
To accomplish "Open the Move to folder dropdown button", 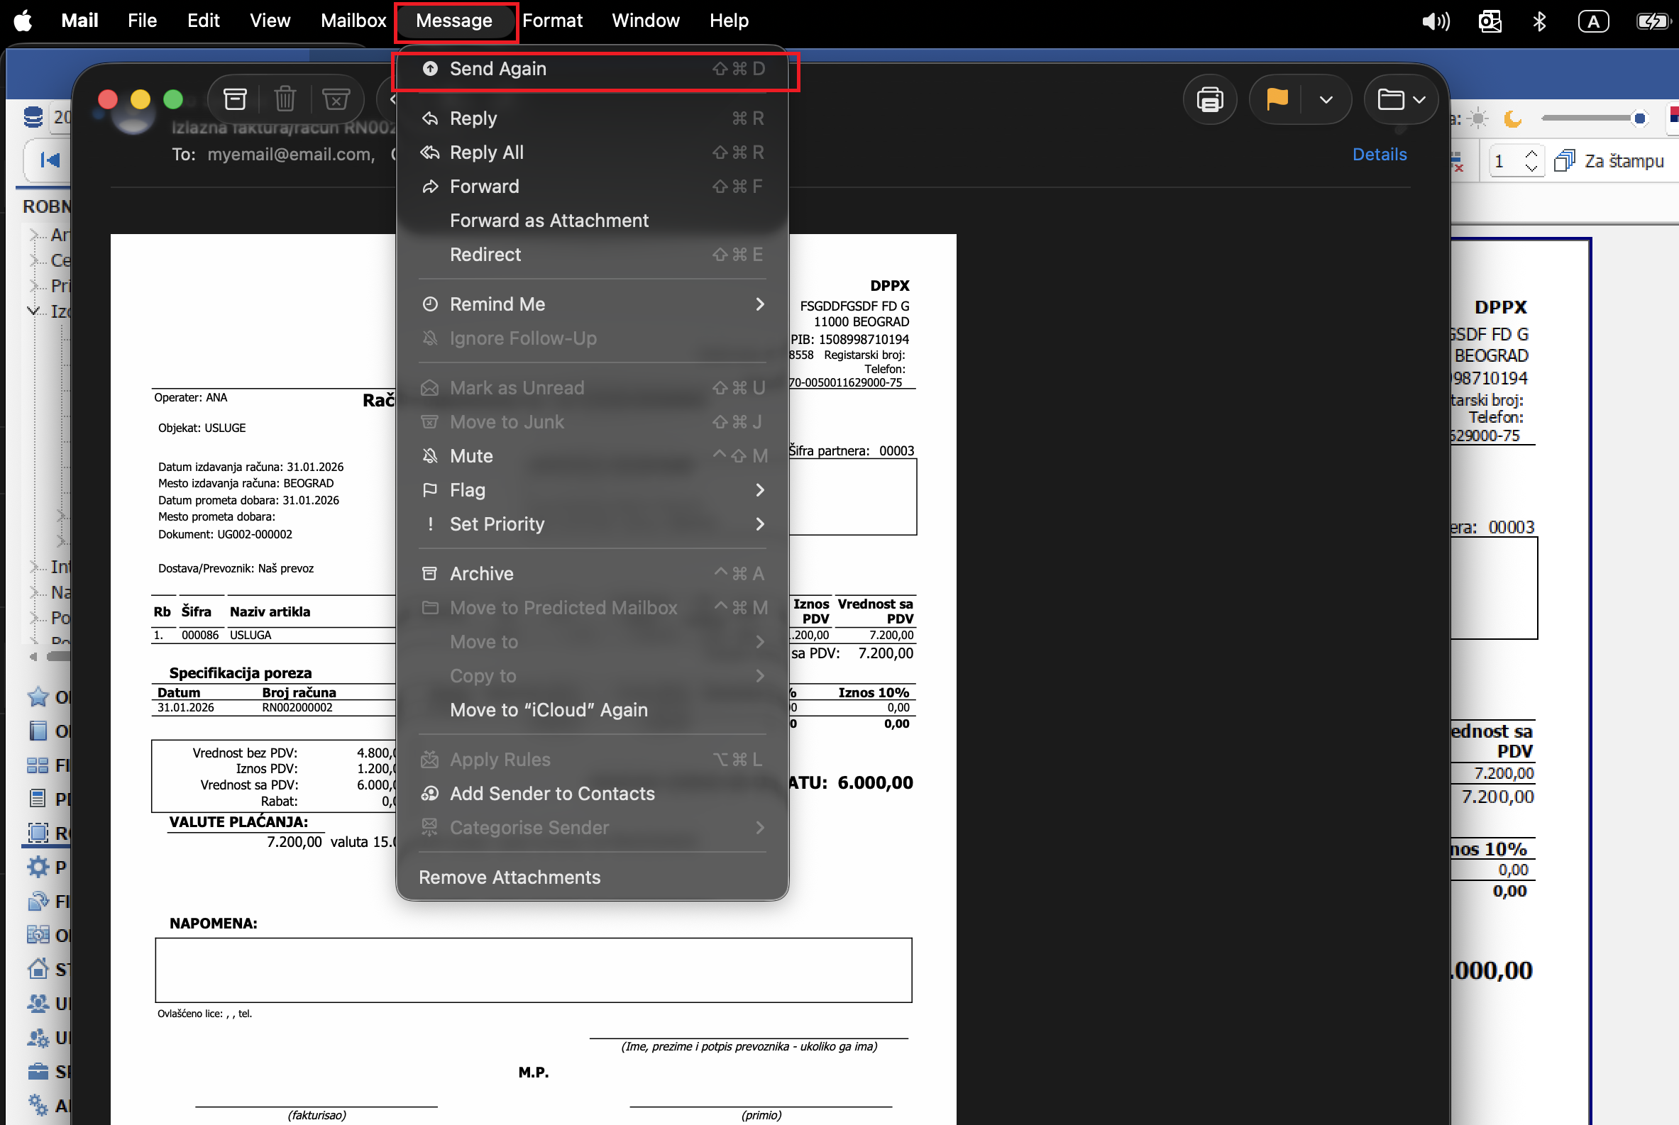I will pos(1401,99).
